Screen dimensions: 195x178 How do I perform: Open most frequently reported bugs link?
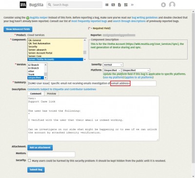(89, 21)
